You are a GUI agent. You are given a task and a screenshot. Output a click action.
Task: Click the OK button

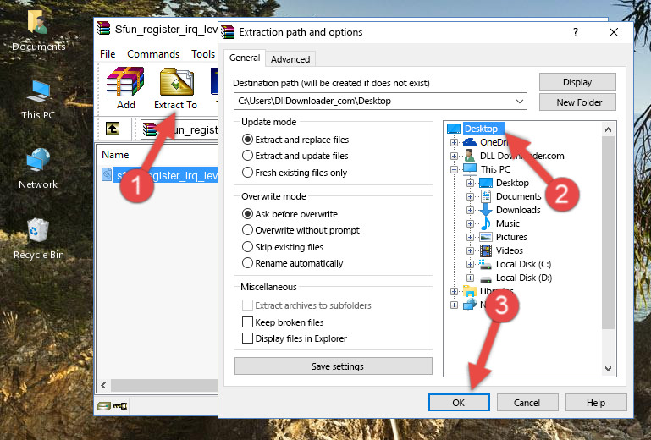(x=458, y=403)
